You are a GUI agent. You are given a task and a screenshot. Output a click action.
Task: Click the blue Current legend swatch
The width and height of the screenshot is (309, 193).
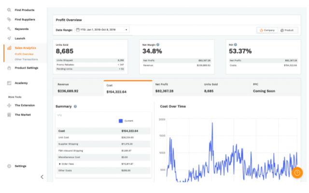tap(121, 121)
